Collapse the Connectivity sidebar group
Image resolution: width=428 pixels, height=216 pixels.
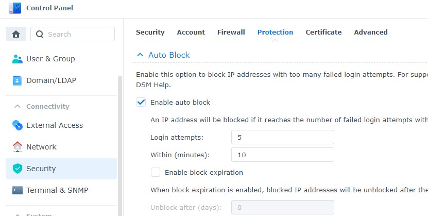[x=17, y=106]
